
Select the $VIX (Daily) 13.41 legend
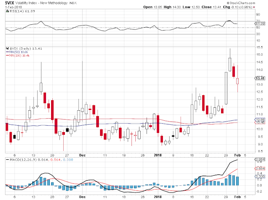click(x=26, y=48)
